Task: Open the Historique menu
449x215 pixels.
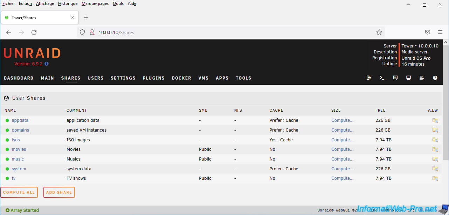Action: point(68,3)
